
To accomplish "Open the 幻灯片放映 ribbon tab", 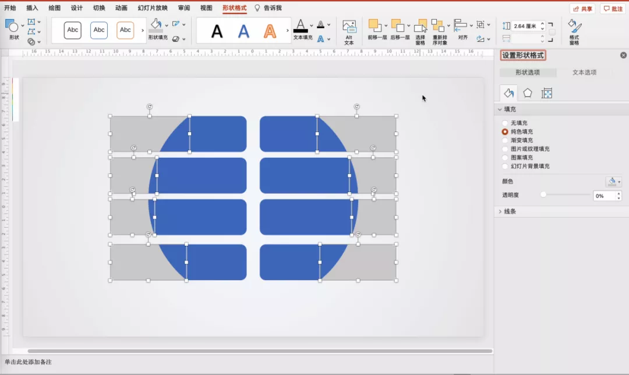I will (153, 8).
